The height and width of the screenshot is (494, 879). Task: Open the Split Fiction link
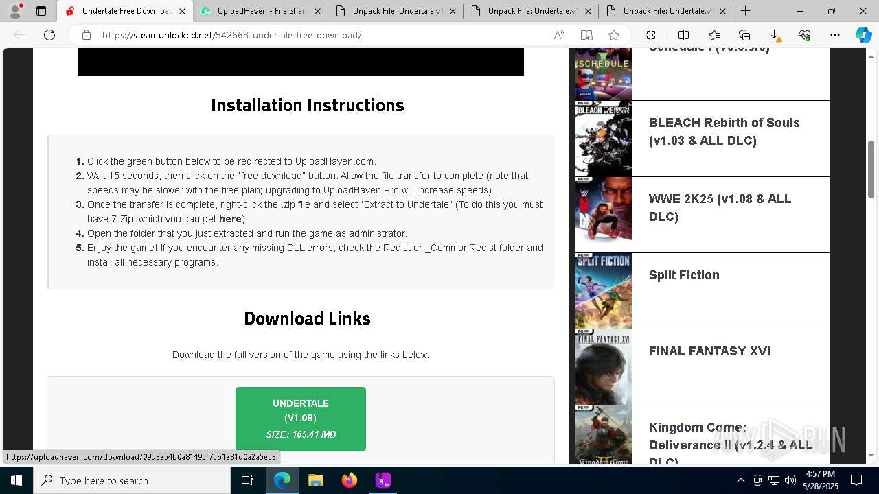(684, 275)
